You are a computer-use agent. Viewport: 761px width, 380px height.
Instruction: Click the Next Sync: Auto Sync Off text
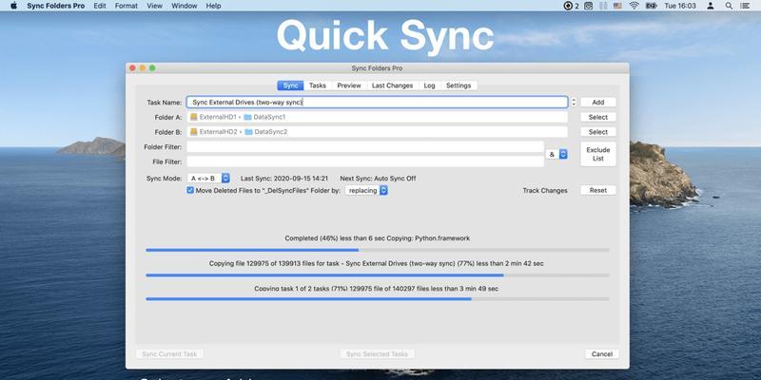[x=378, y=179]
